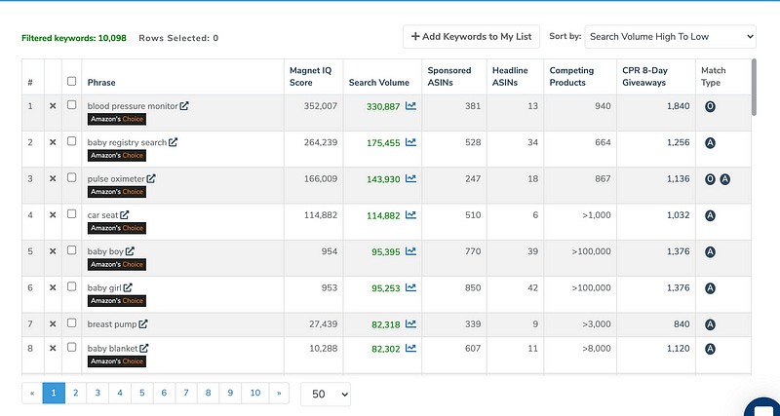Remove car seat row with X
The height and width of the screenshot is (416, 780).
(53, 215)
